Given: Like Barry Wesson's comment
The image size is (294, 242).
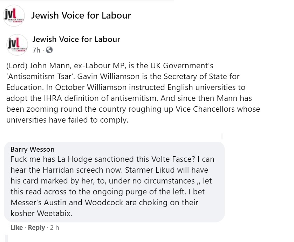Looking at the screenshot, I should 16,228.
